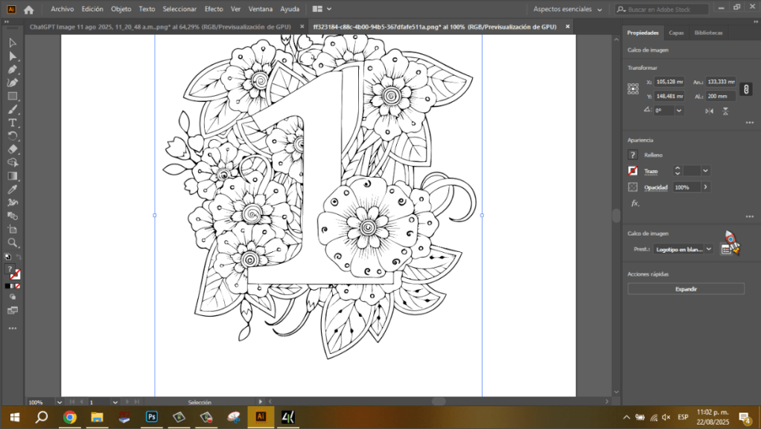Click the X position input field
This screenshot has width=761, height=429.
(669, 82)
